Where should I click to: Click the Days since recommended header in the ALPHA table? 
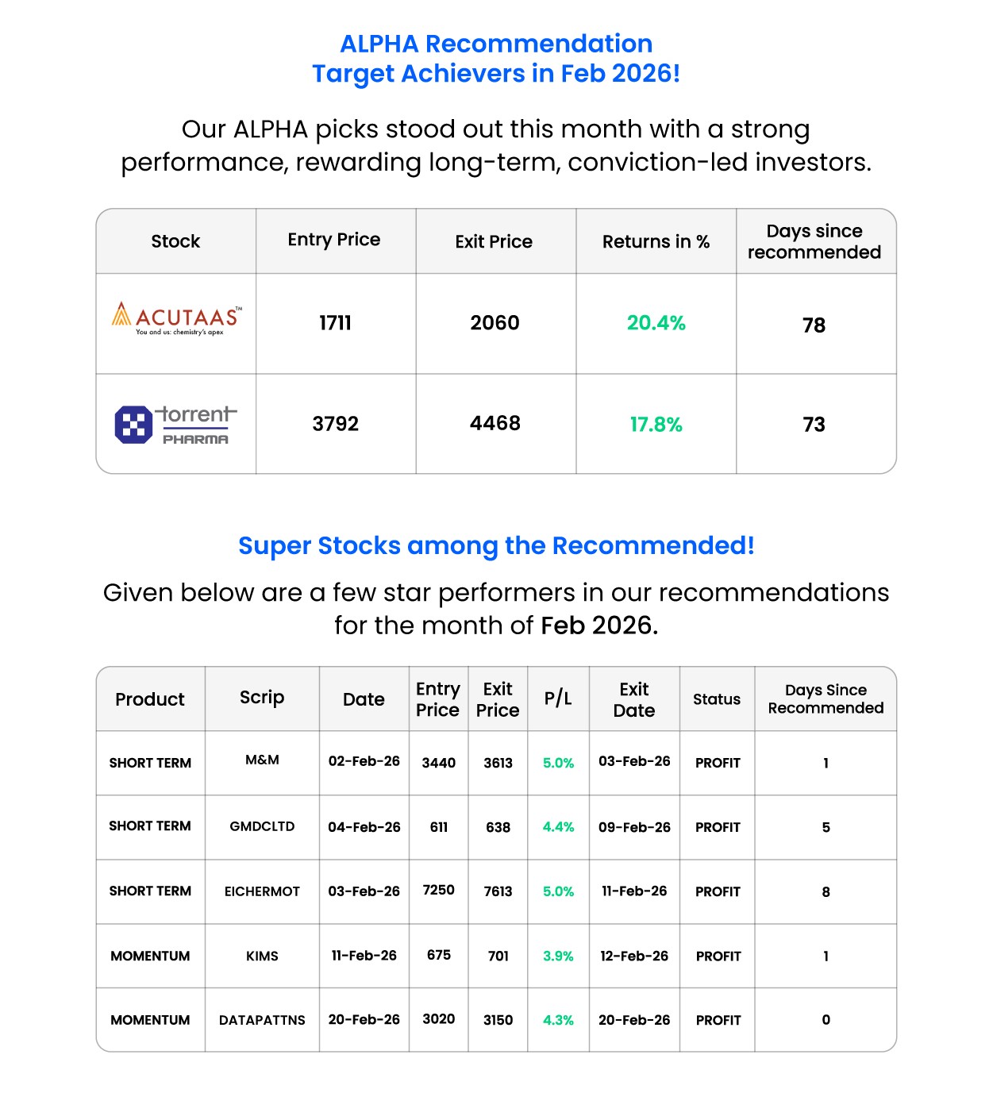814,241
